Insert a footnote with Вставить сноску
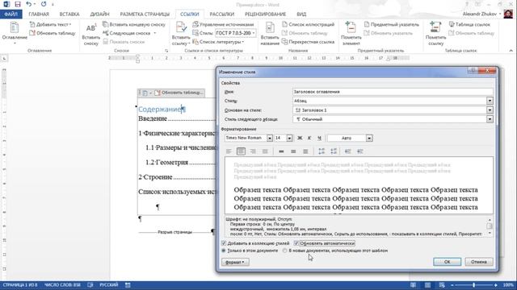 pos(90,34)
